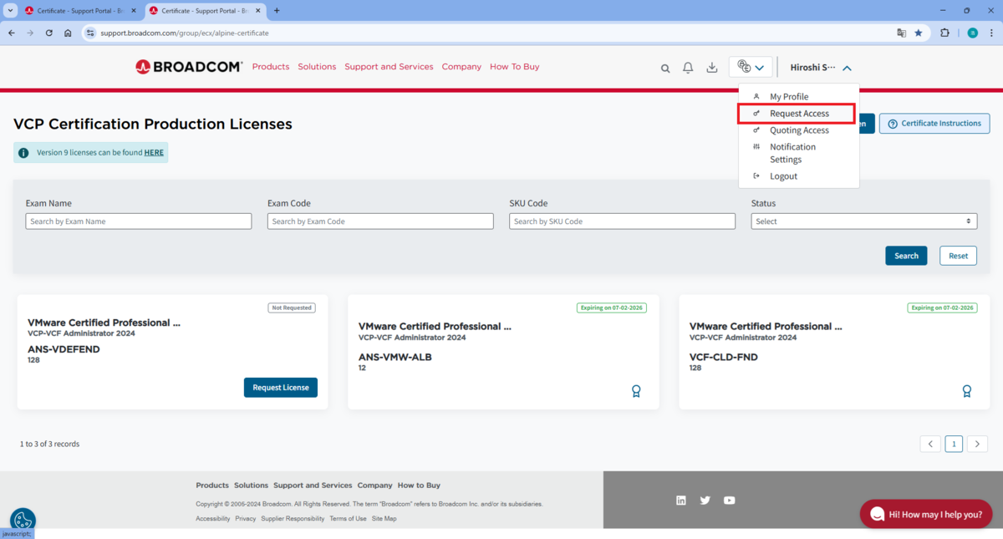Image resolution: width=1003 pixels, height=539 pixels.
Task: Click the Broadcom logo
Action: 189,67
